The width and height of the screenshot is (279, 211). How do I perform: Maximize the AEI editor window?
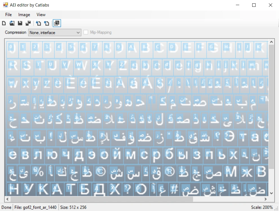click(254, 5)
